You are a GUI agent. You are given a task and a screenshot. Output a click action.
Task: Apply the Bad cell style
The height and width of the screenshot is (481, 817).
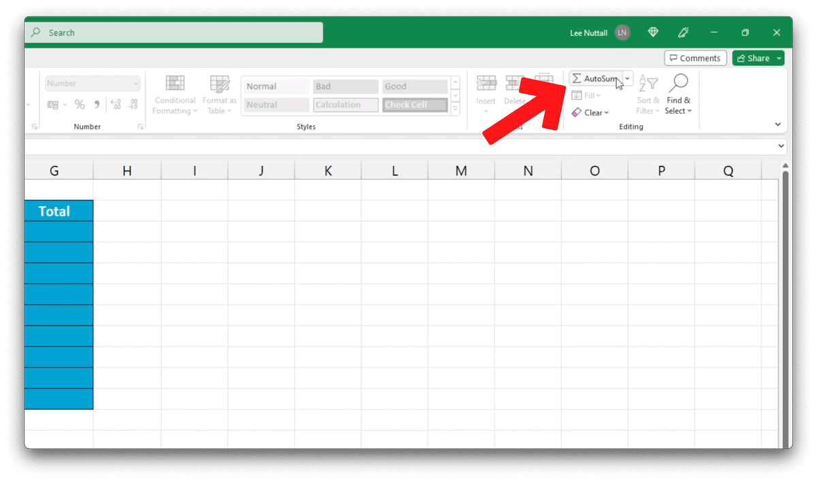(345, 86)
